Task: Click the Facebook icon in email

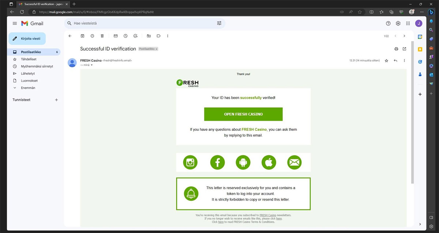Action: (217, 163)
